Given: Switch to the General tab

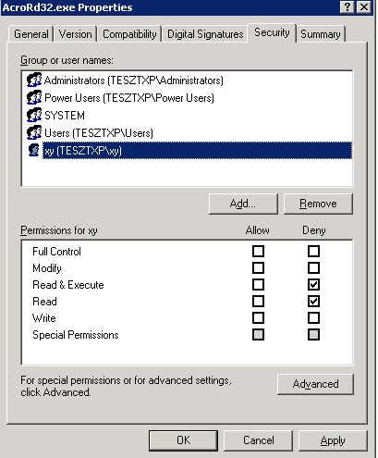Looking at the screenshot, I should 31,34.
